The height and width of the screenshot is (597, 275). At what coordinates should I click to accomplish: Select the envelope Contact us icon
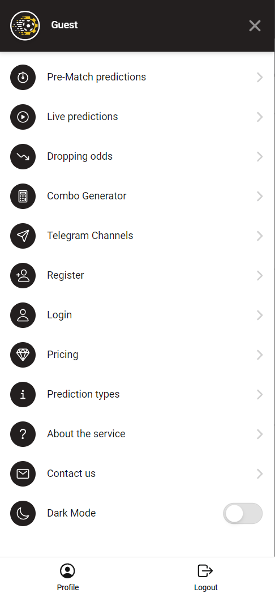[x=23, y=474]
